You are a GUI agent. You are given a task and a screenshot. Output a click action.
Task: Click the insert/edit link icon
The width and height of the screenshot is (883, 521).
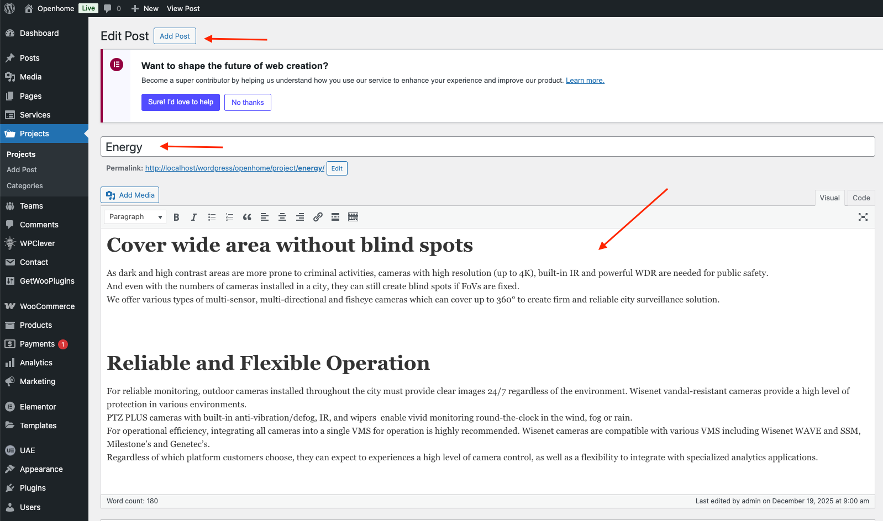tap(318, 217)
